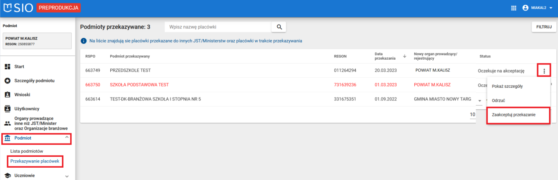Expand the Uczniowie sidebar section
Viewport: 558px width, 180px height.
click(67, 176)
